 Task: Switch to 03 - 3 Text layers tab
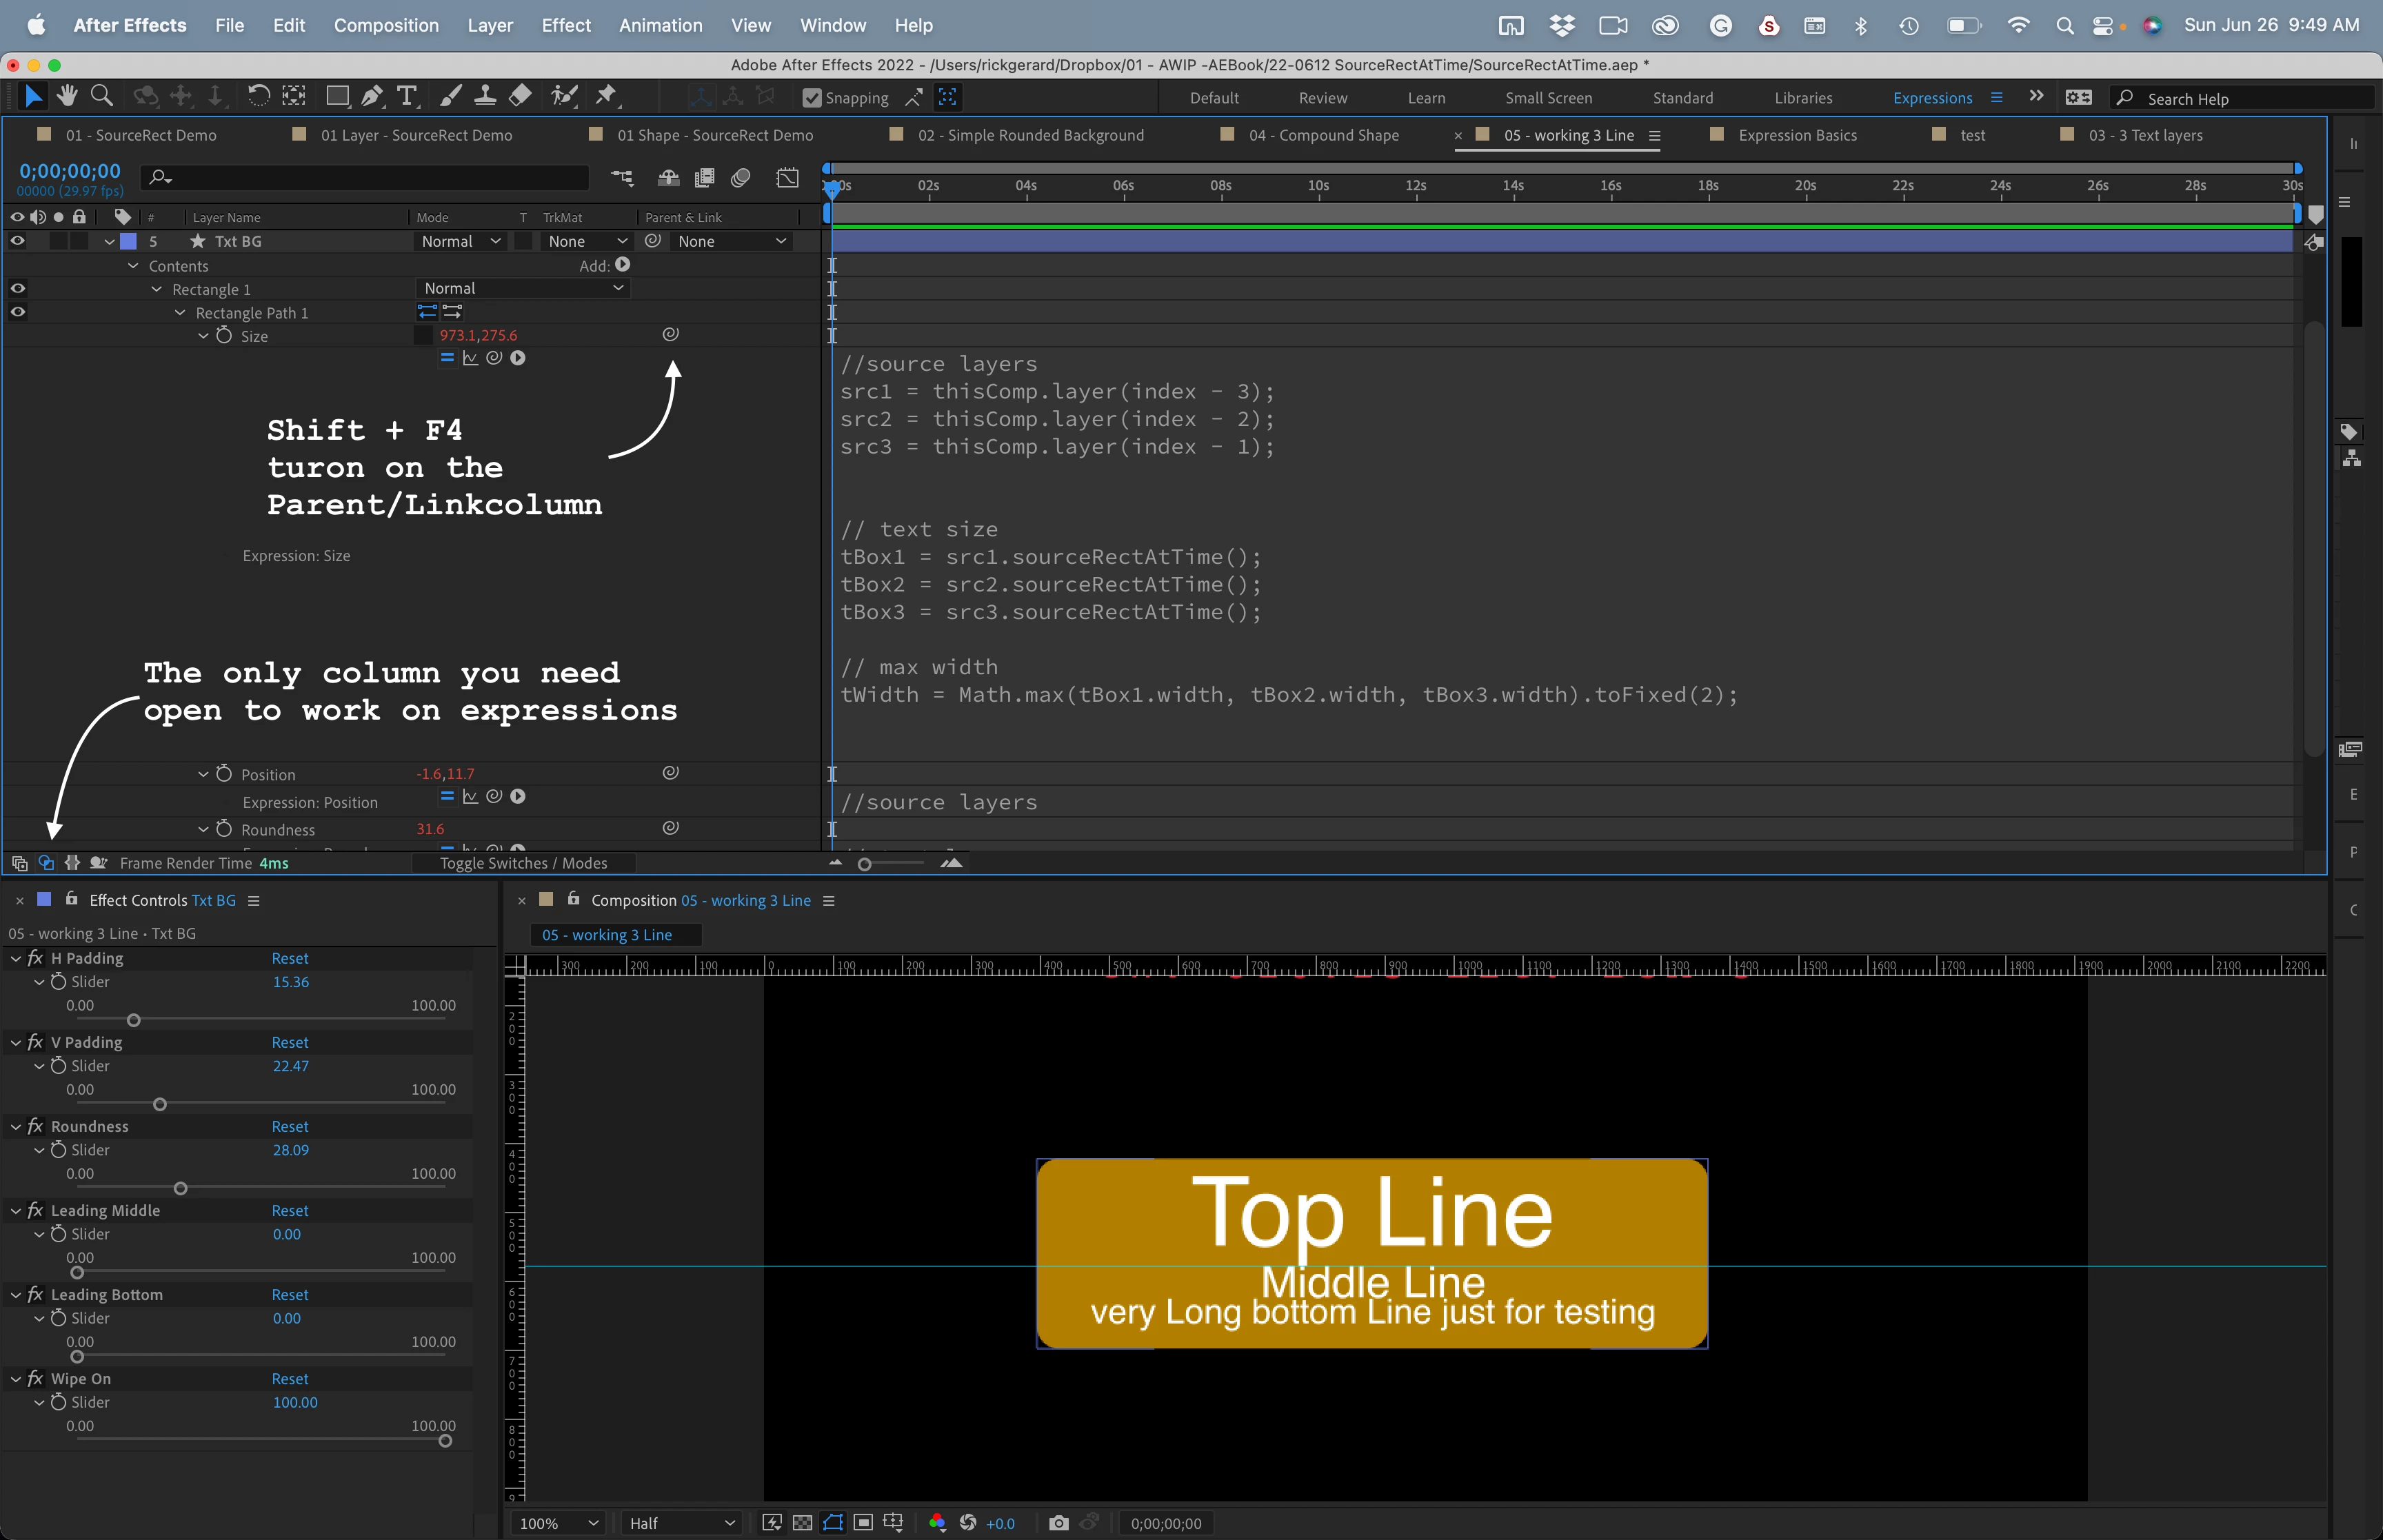(2144, 135)
